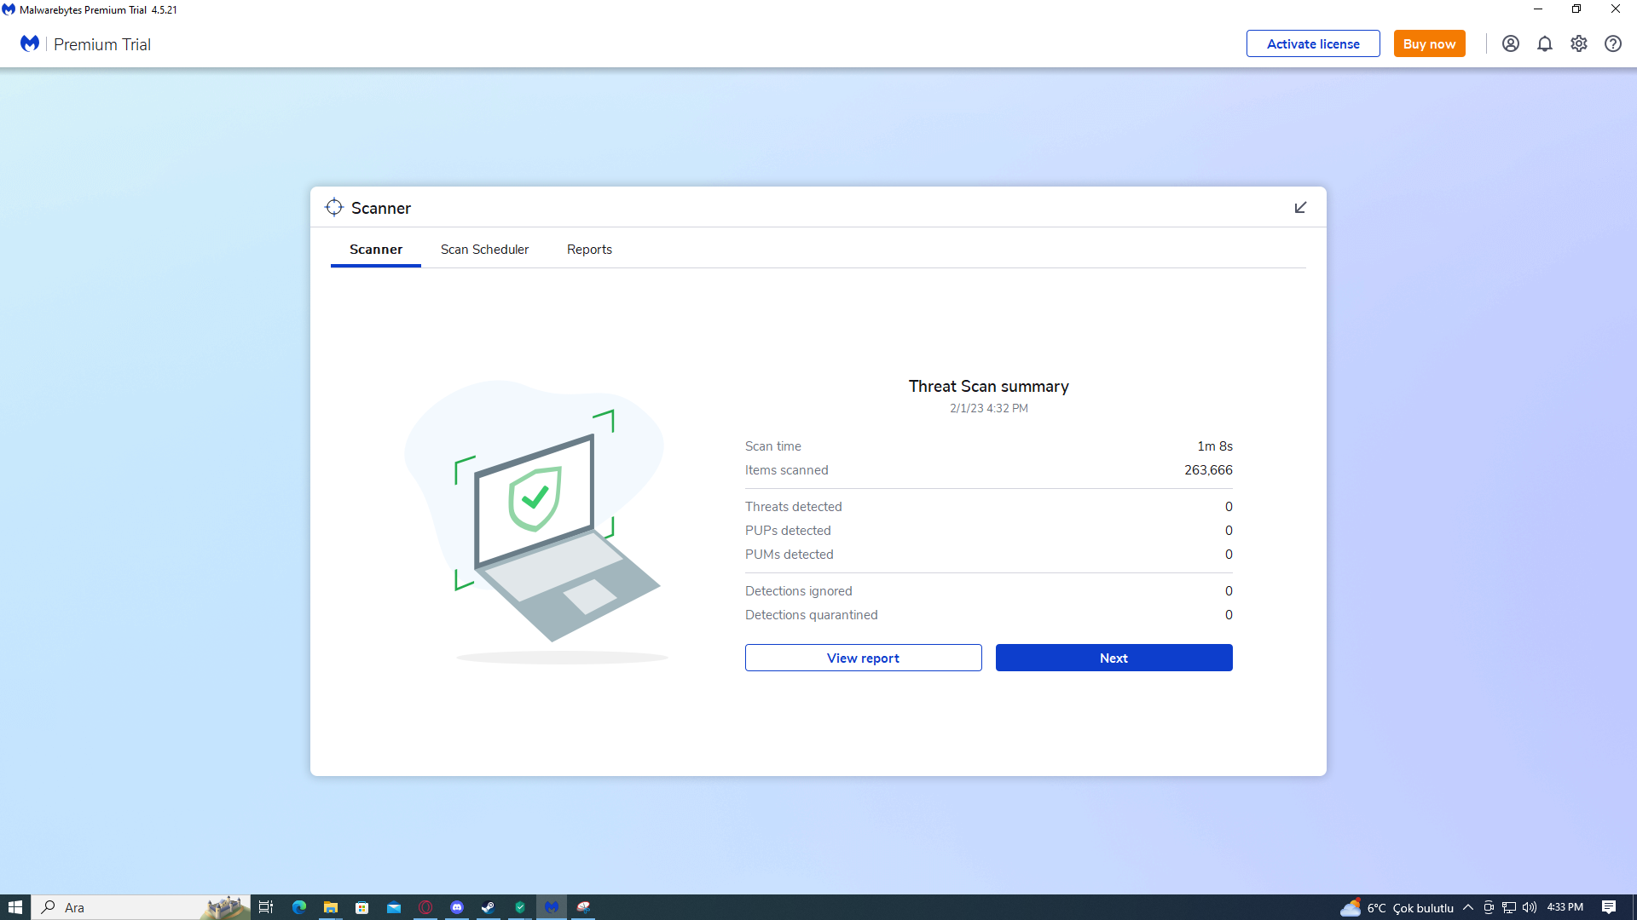Viewport: 1637px width, 920px height.
Task: Switch to the Scan Scheduler tab
Action: pos(484,250)
